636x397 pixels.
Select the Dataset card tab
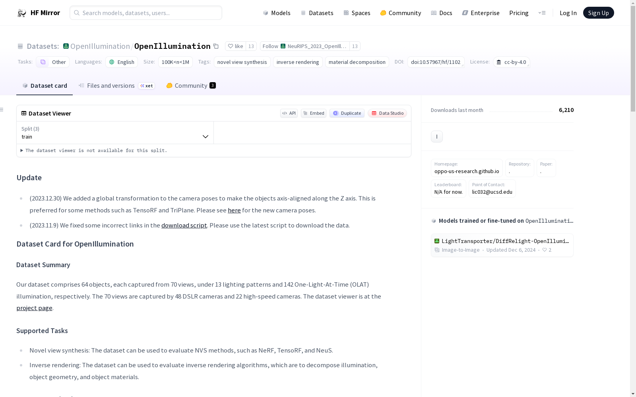[45, 85]
